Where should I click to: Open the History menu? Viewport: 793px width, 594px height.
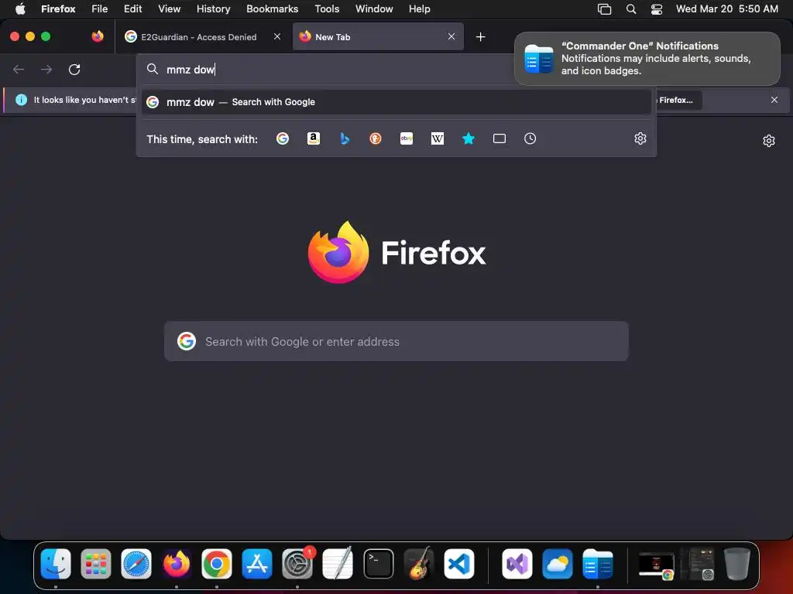(x=214, y=9)
